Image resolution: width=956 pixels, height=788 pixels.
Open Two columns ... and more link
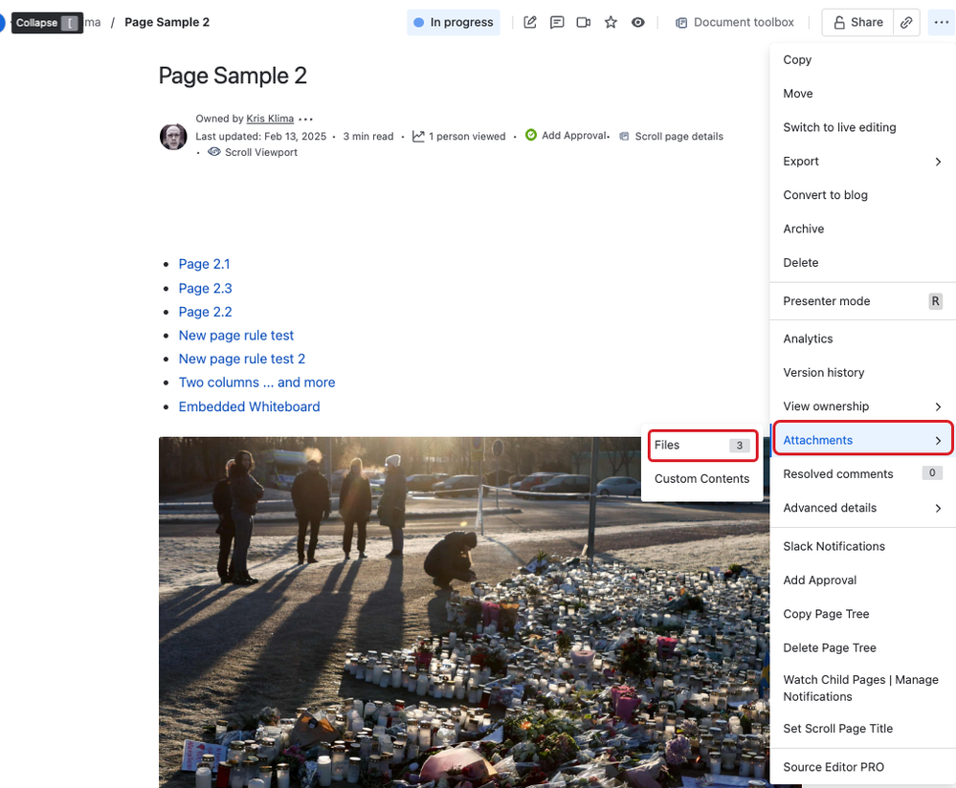(x=256, y=383)
